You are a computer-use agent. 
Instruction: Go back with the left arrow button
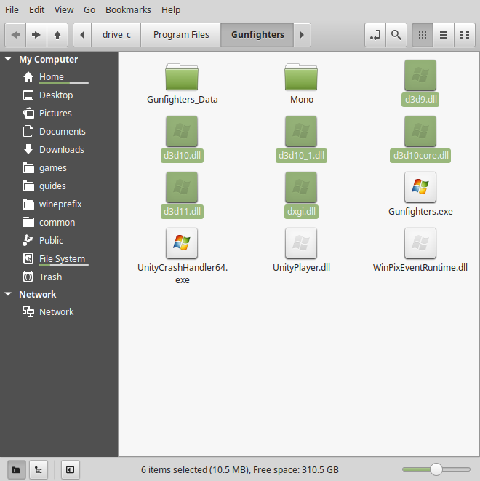(15, 35)
